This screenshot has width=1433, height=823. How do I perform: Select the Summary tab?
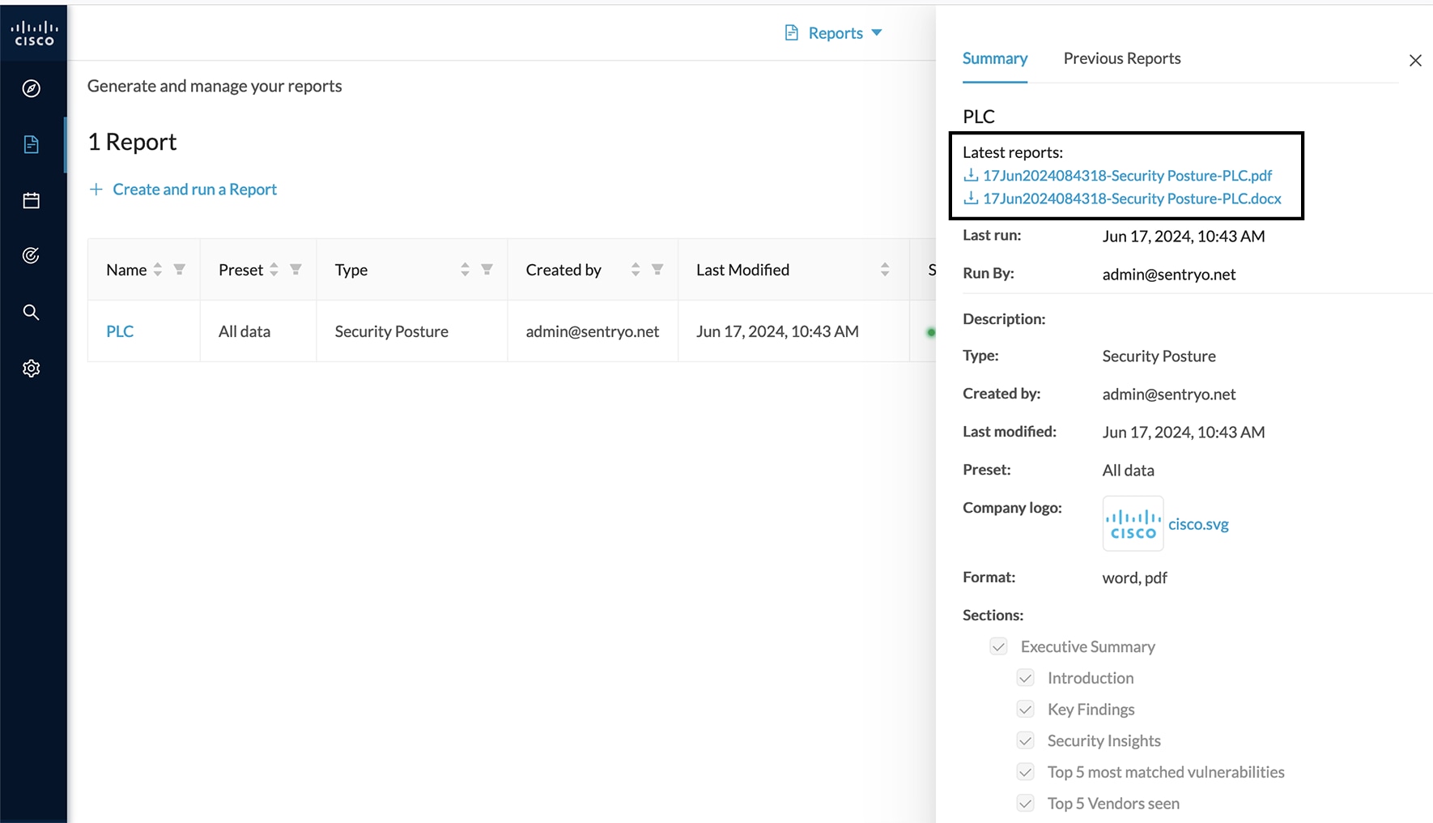[994, 58]
